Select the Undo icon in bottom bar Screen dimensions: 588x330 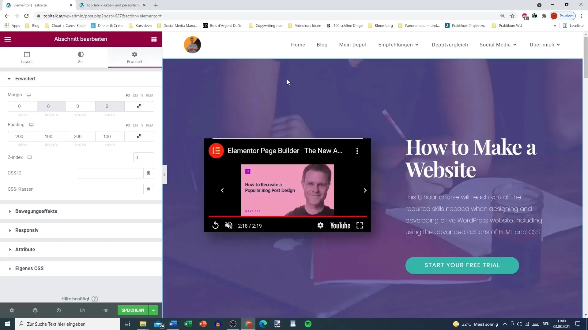(58, 310)
